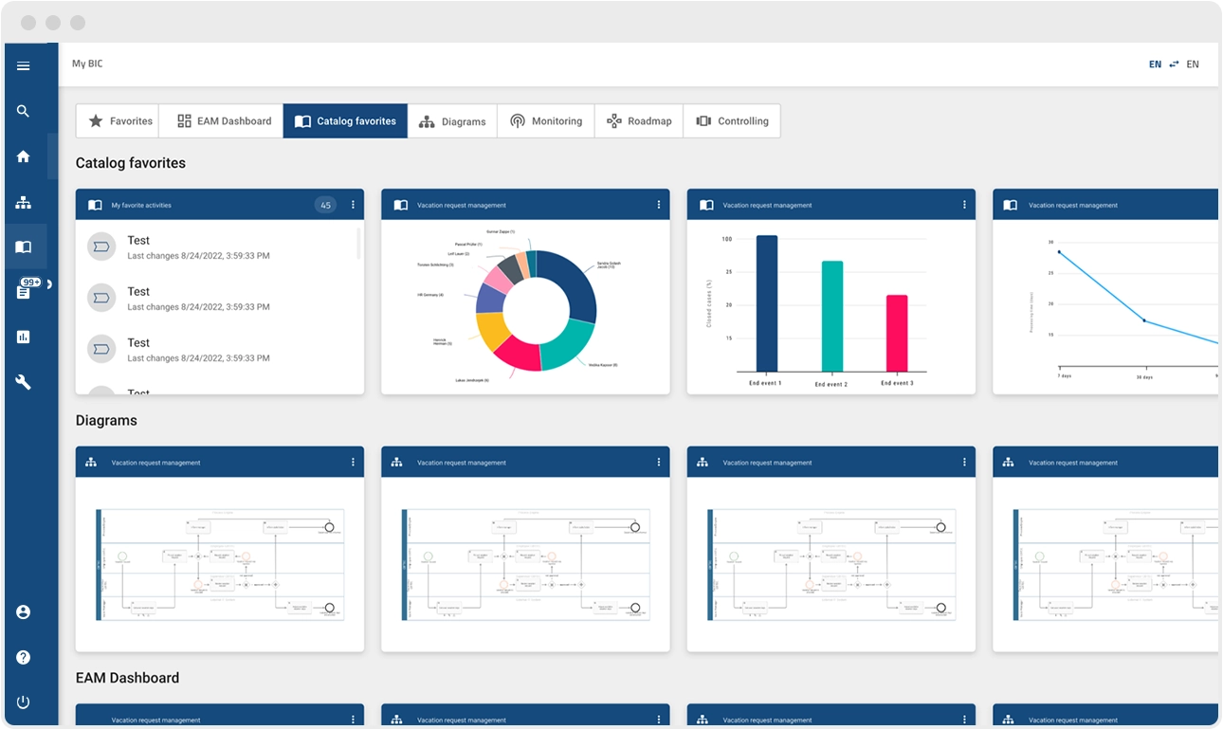The height and width of the screenshot is (730, 1223).
Task: Click the line chart point at 7 days
Action: (x=1059, y=252)
